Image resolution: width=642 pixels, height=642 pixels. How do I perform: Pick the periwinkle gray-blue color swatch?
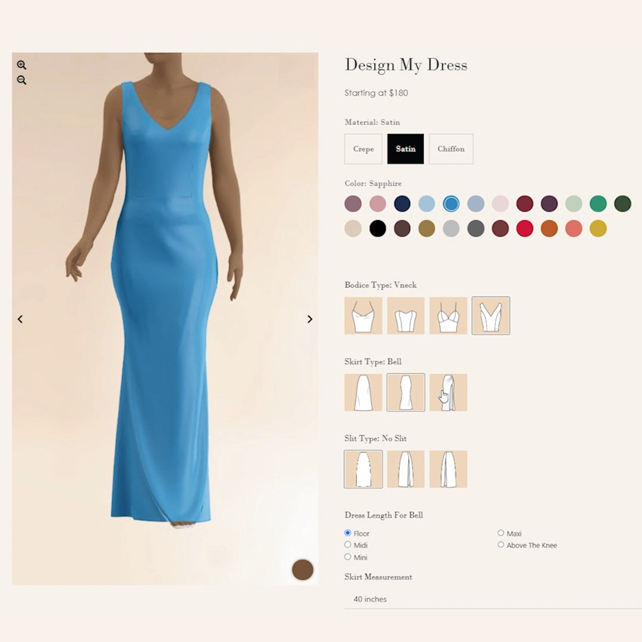pyautogui.click(x=476, y=203)
